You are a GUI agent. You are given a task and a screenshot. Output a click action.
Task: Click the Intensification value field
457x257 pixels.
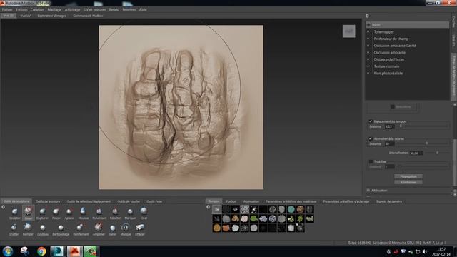click(416, 153)
